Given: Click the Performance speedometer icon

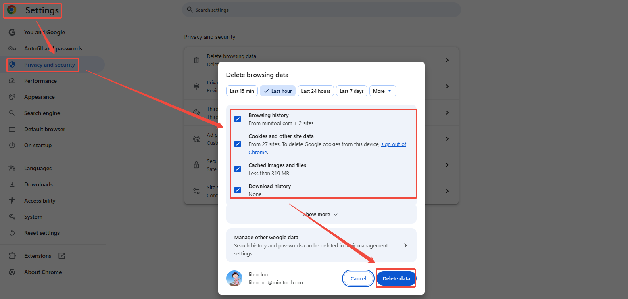Looking at the screenshot, I should [12, 81].
